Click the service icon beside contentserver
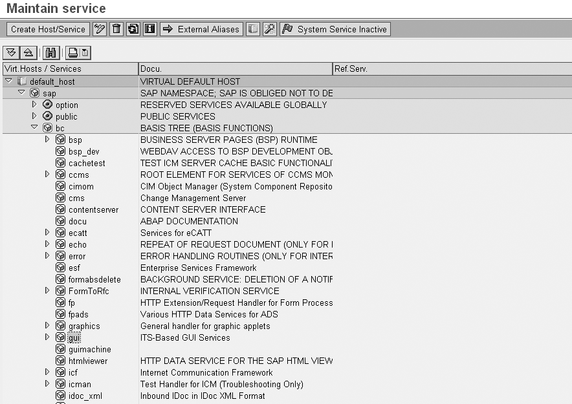 click(61, 209)
